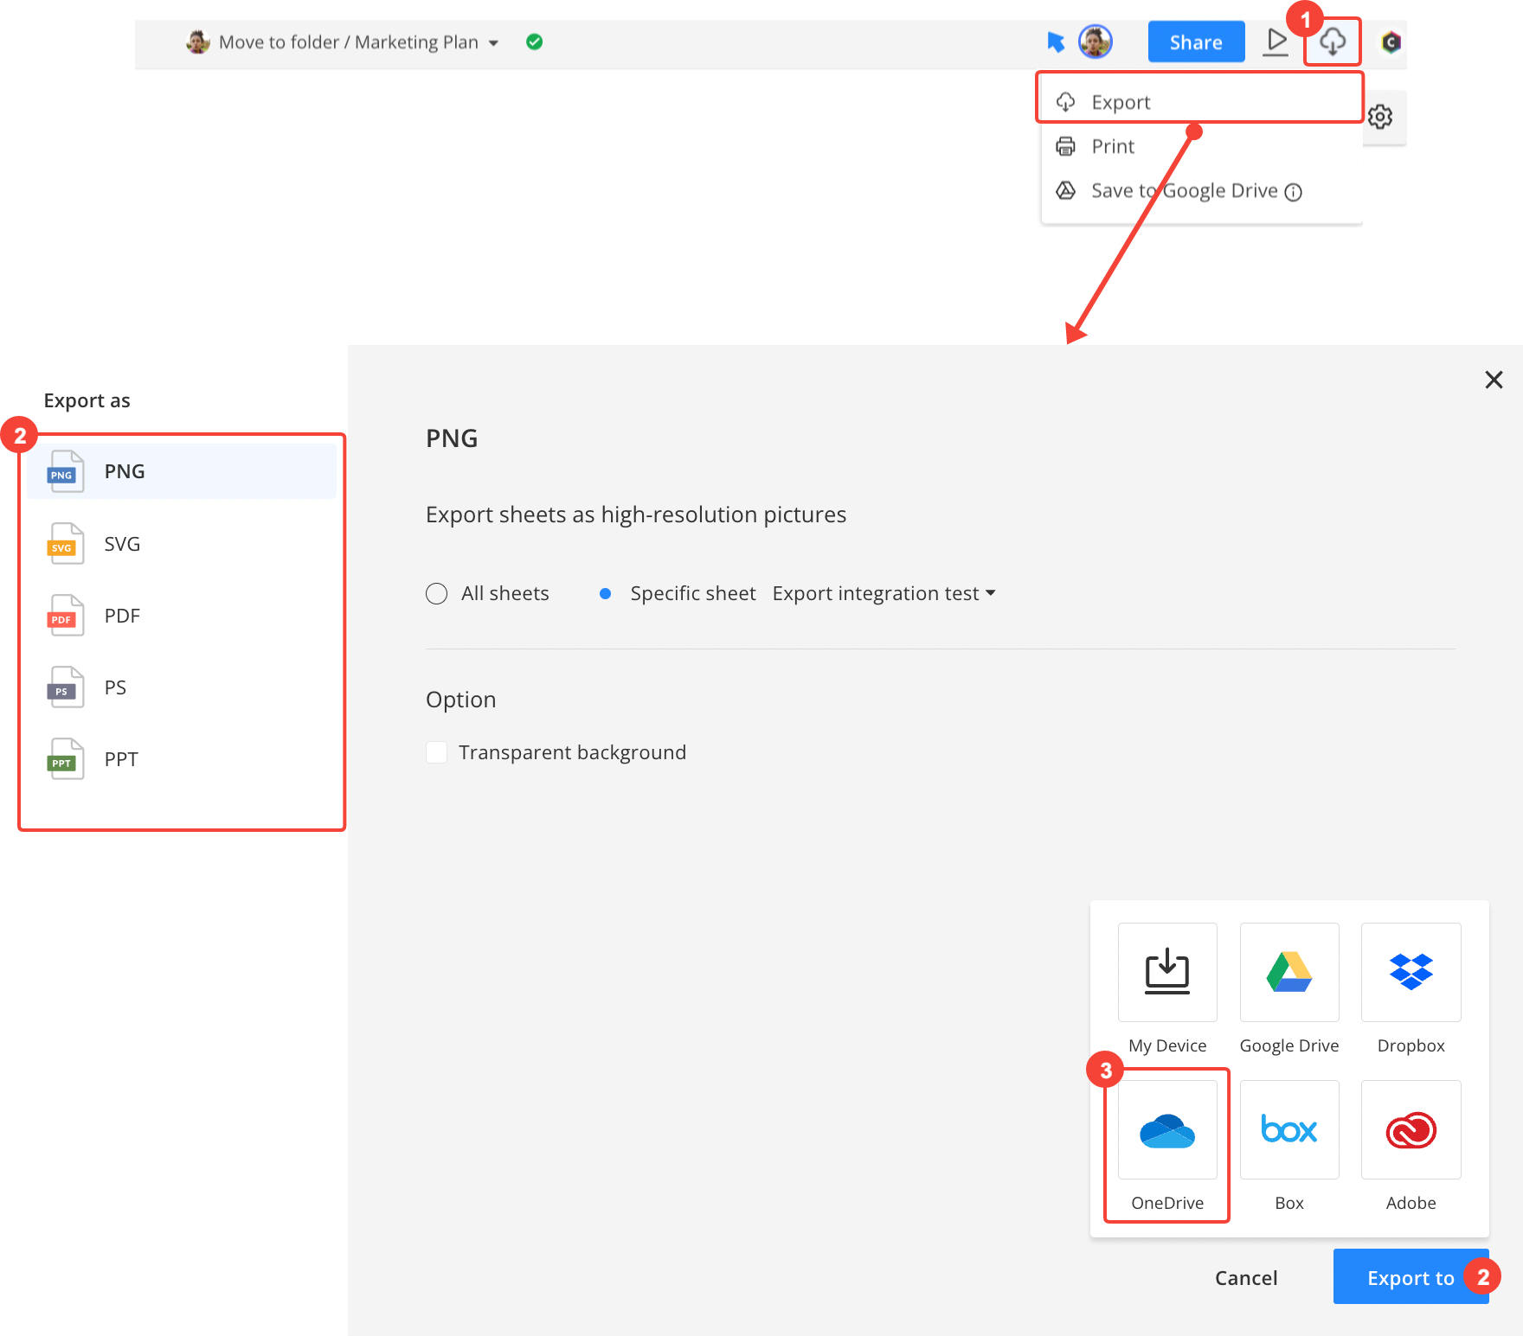Click the green sync status checkmark
Screen dimensions: 1523x1336
point(535,42)
